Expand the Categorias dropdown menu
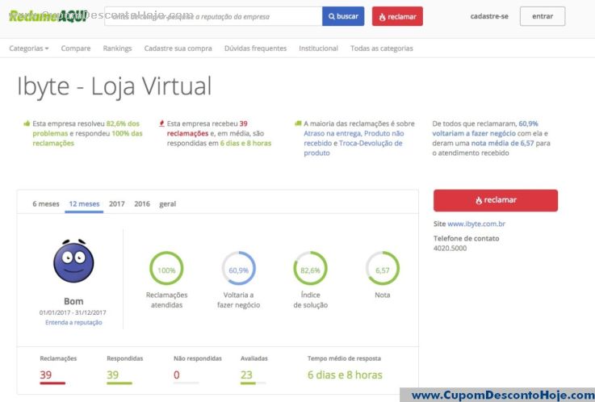 click(29, 48)
